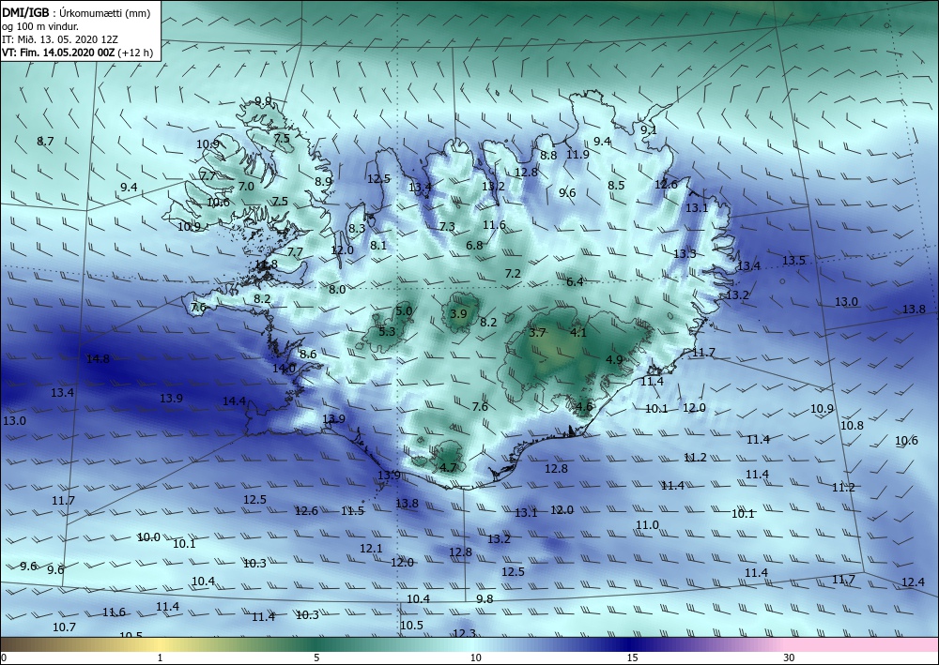Click the 7.0 value in the Westfjords

click(x=246, y=186)
